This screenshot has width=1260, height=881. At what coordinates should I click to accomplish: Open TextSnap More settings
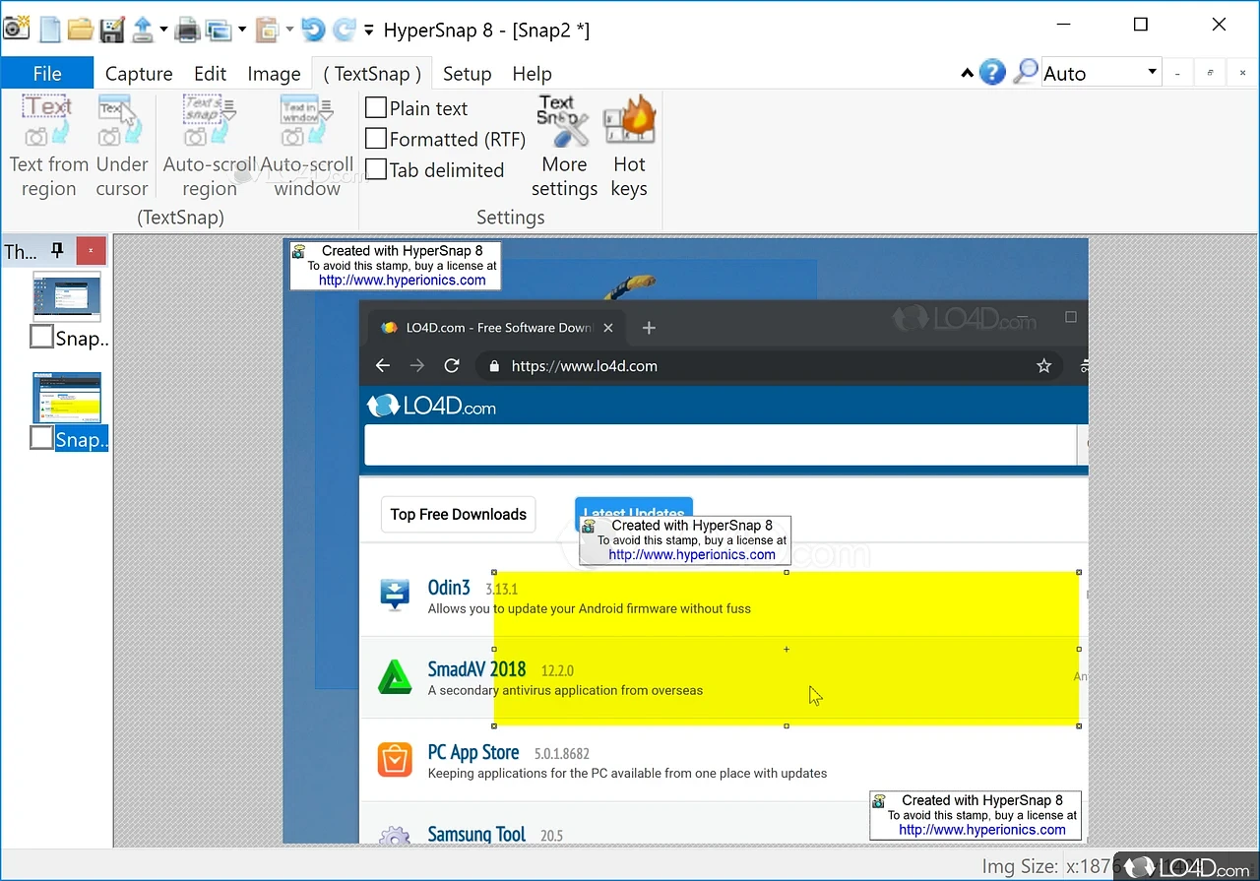coord(564,146)
